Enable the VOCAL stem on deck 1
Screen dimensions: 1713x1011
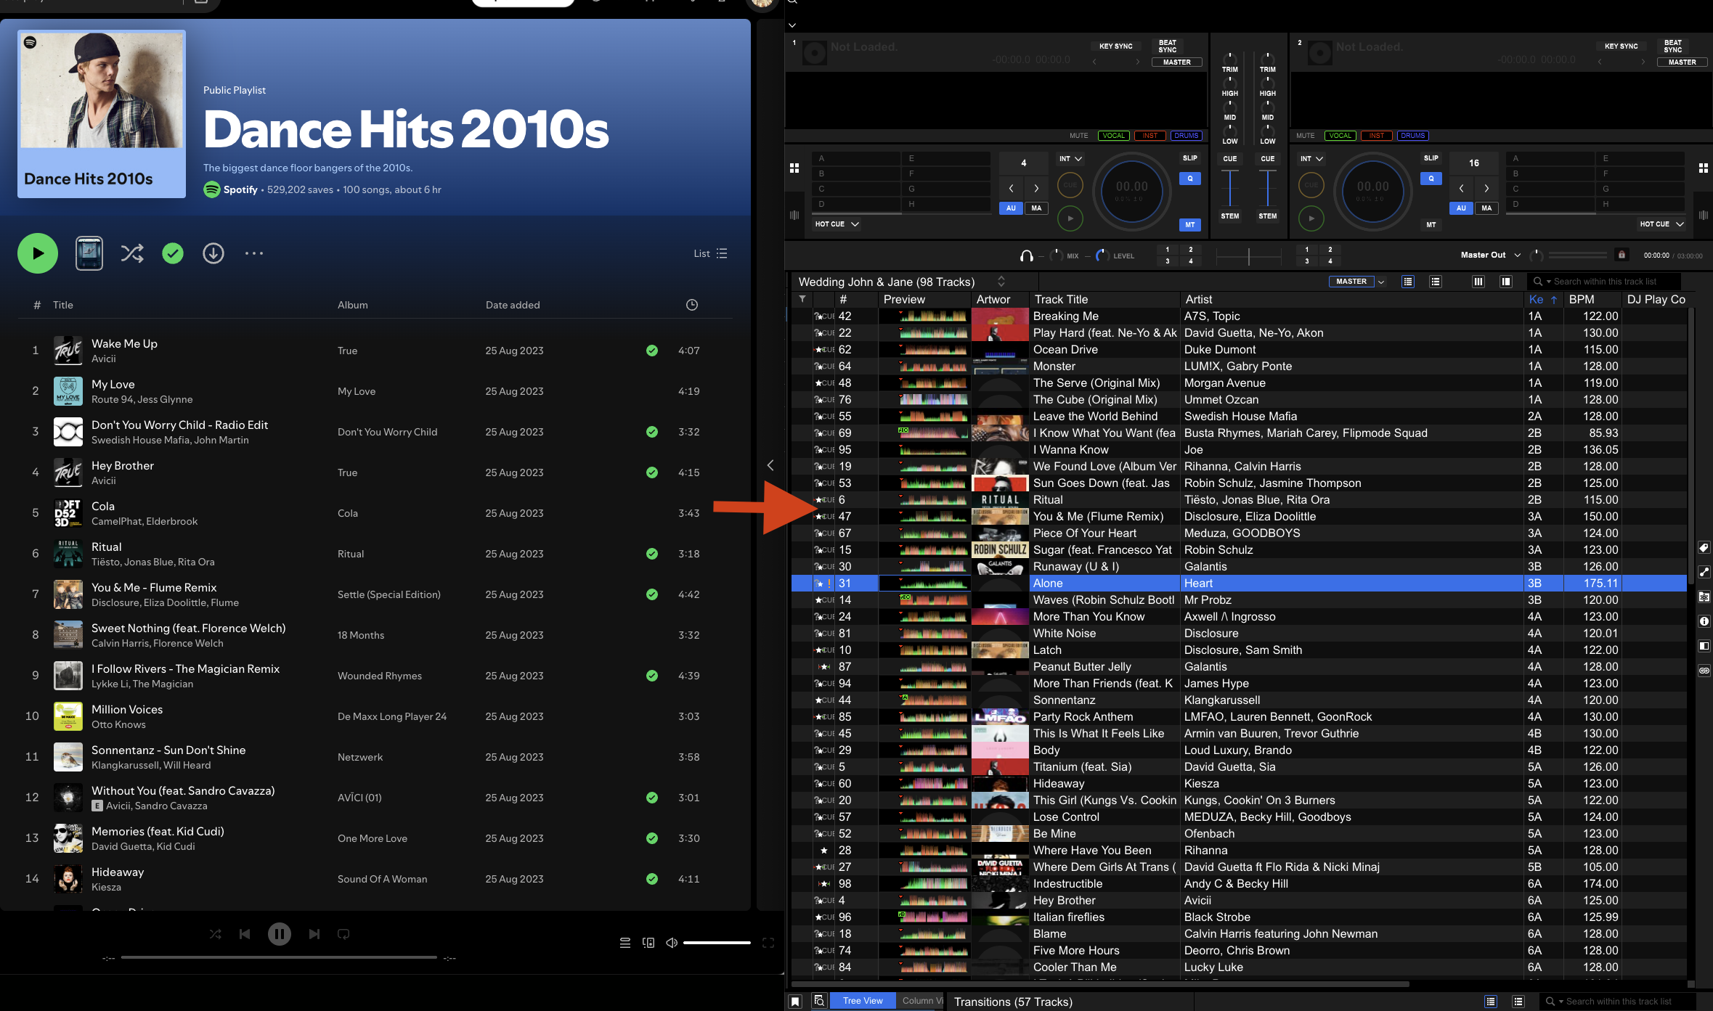(x=1113, y=135)
